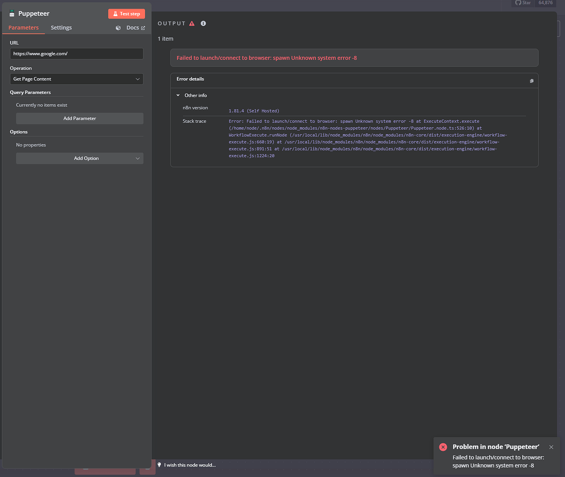Click the Test step button
Viewport: 565px width, 477px height.
click(126, 13)
